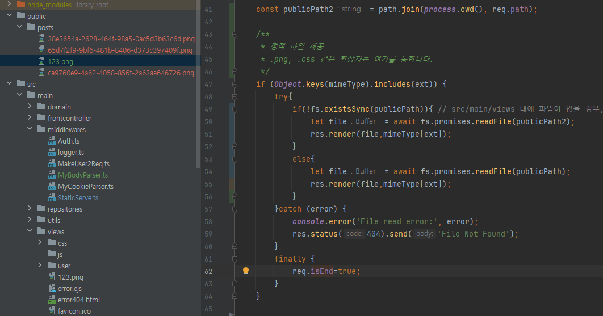
Task: Click the yellow lightbulb intention icon
Action: (246, 271)
